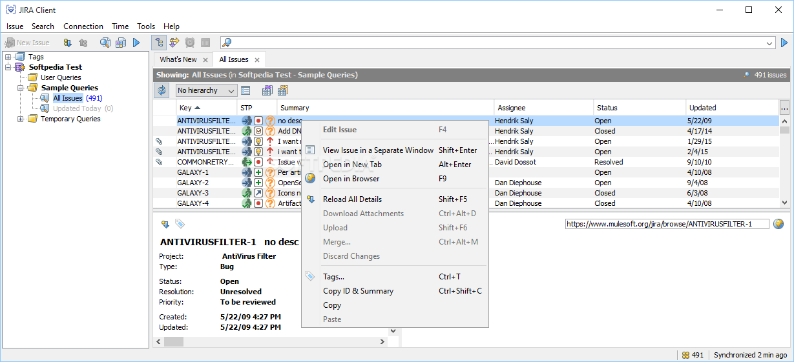Collapse the Sample Queries folder
Viewport: 794px width, 362px height.
[21, 88]
